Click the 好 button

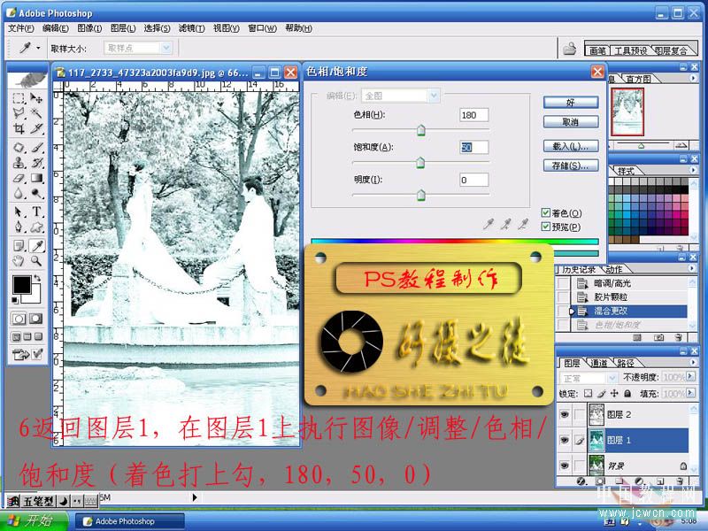571,103
